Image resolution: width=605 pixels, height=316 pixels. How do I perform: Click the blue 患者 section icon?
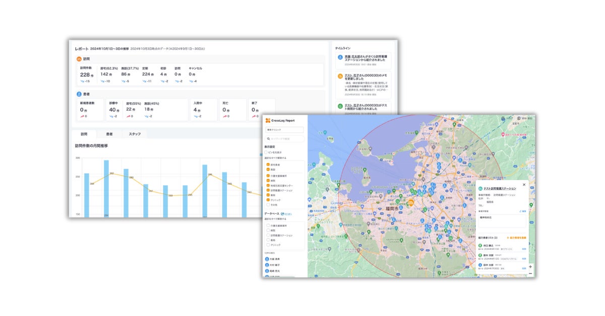(x=79, y=94)
